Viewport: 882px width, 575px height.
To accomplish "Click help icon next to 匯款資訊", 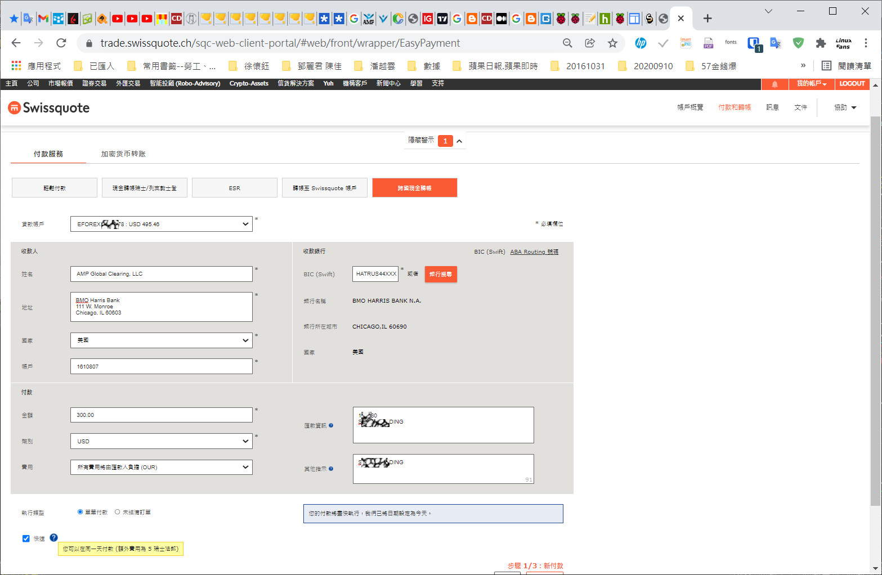I will [331, 425].
